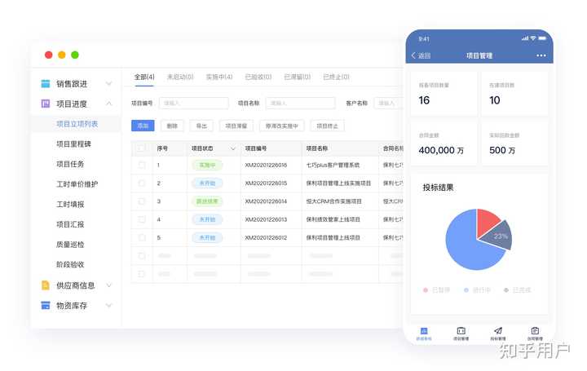
Task: Tap the Wi-Fi icon in phone status bar
Action: click(x=532, y=38)
